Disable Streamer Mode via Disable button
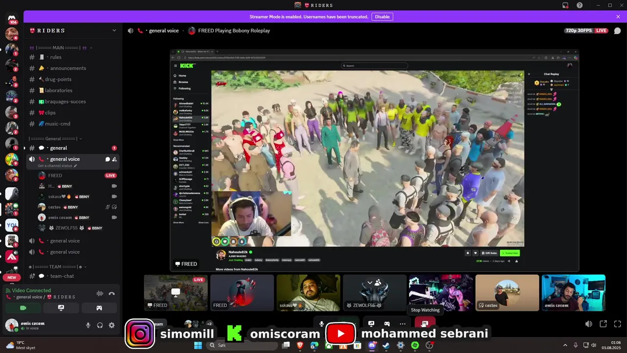 pyautogui.click(x=382, y=17)
